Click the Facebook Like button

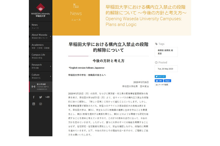click(x=159, y=81)
